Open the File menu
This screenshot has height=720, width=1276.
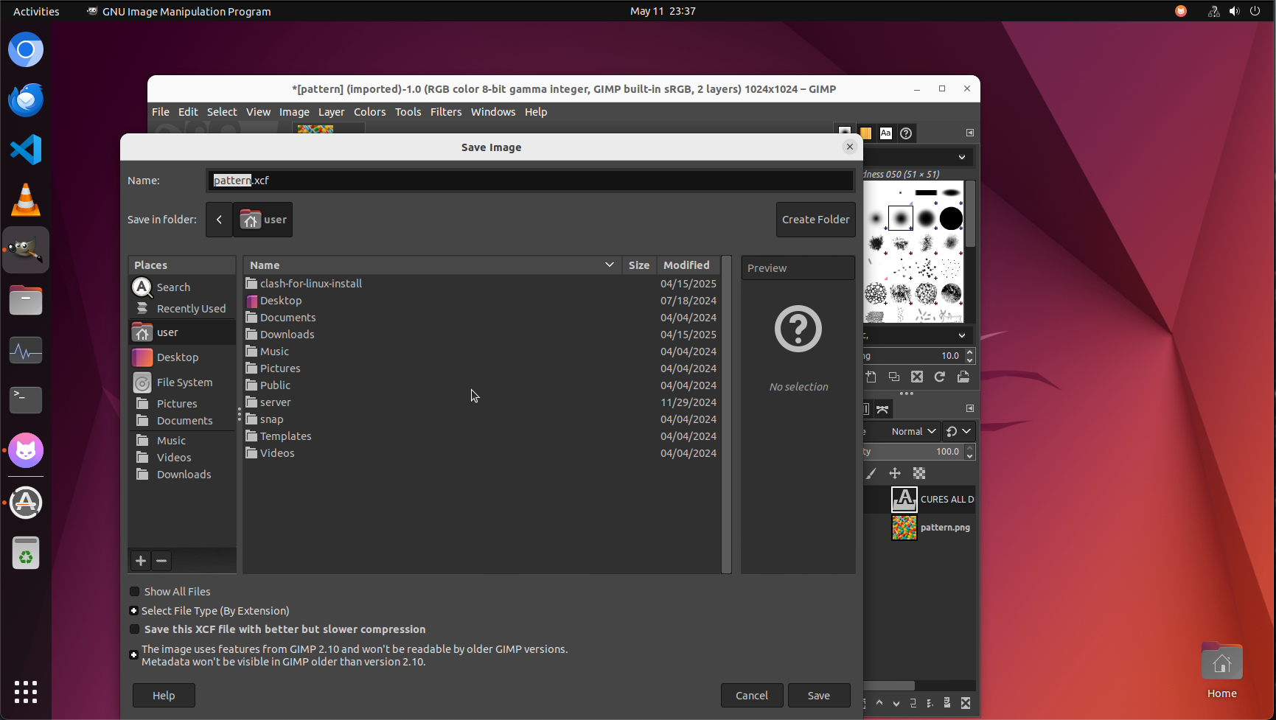pyautogui.click(x=161, y=112)
